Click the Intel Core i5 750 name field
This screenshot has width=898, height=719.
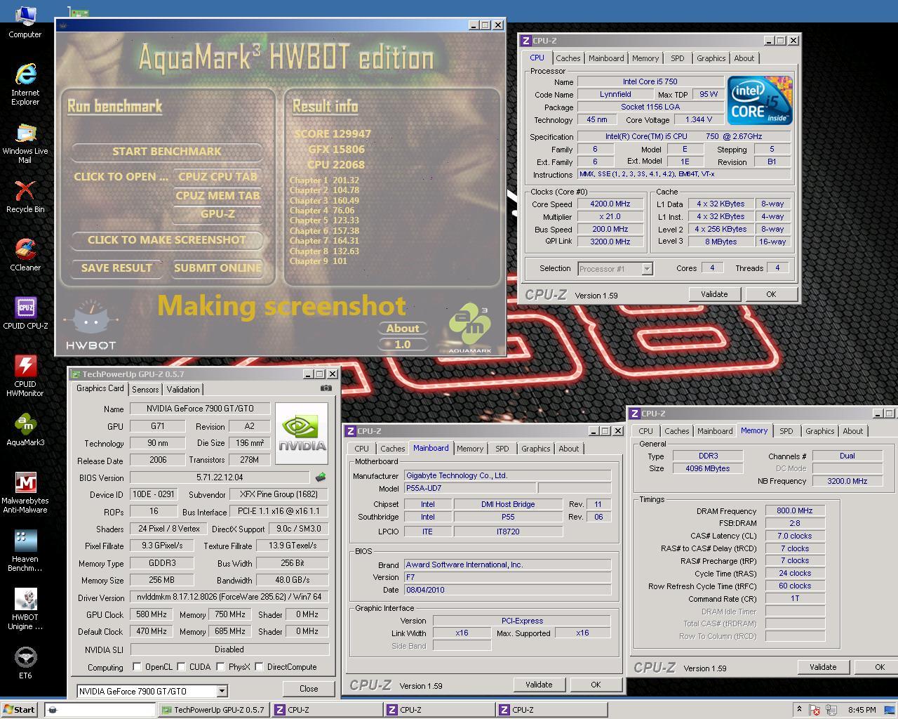(x=650, y=81)
